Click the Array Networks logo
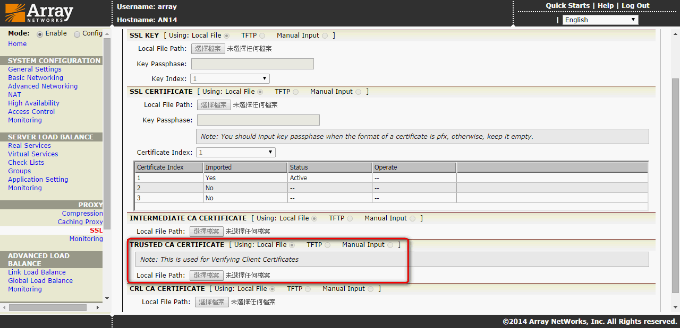680x328 pixels. pos(39,13)
